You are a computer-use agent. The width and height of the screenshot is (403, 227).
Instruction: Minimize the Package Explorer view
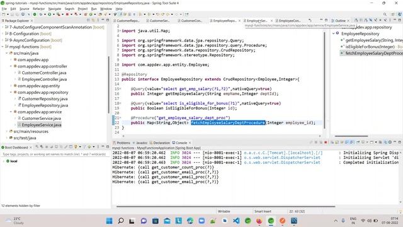click(103, 20)
